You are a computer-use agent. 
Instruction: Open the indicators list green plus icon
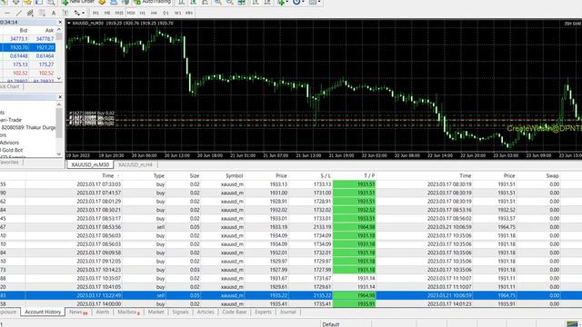[281, 2]
